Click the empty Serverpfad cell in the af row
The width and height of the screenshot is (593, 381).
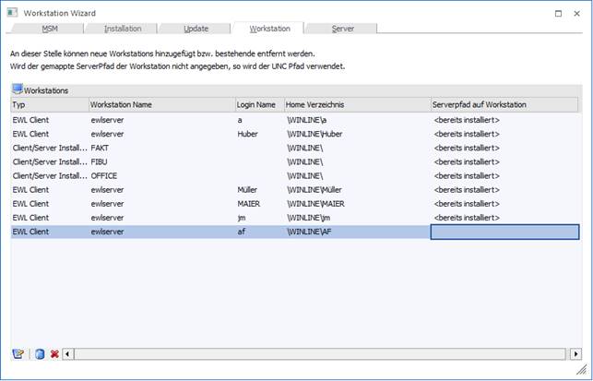(x=504, y=232)
